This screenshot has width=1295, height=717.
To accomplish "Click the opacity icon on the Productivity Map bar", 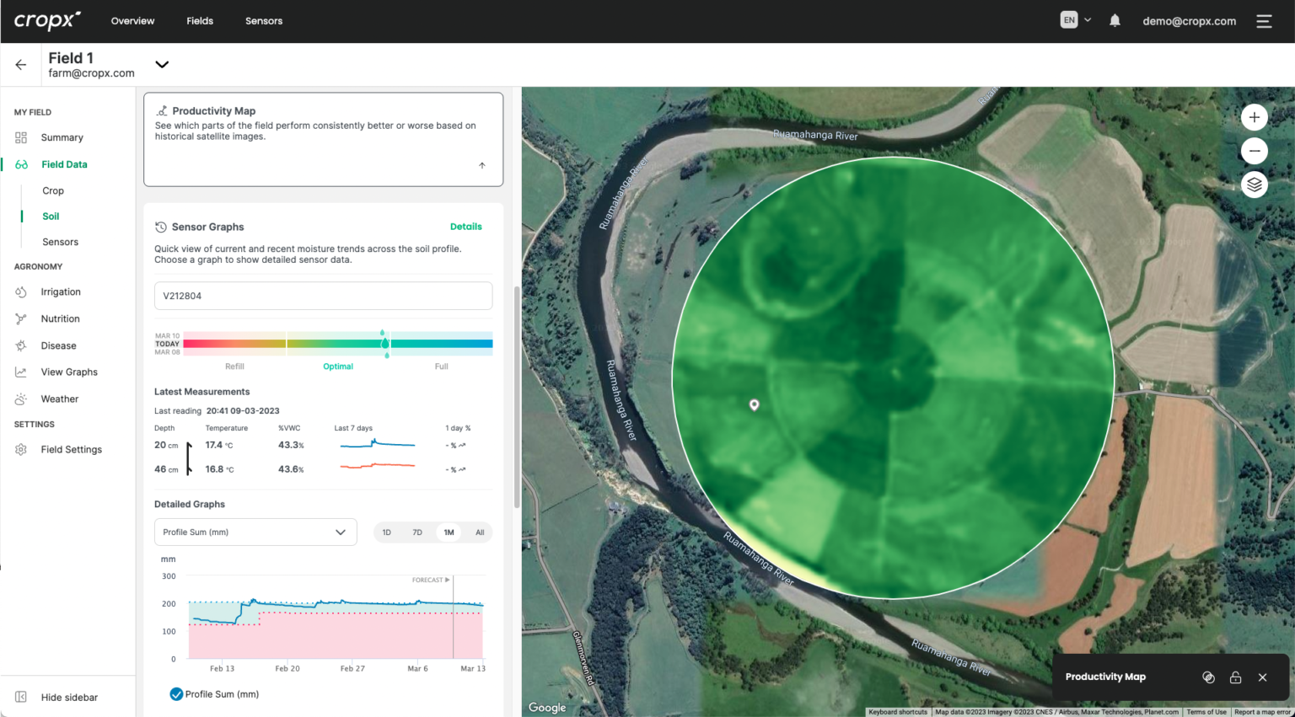I will tap(1208, 677).
